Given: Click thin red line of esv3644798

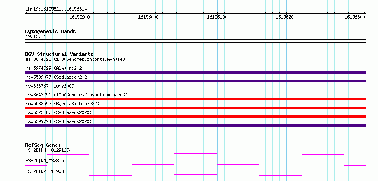Looking at the screenshot, I should (x=195, y=63).
